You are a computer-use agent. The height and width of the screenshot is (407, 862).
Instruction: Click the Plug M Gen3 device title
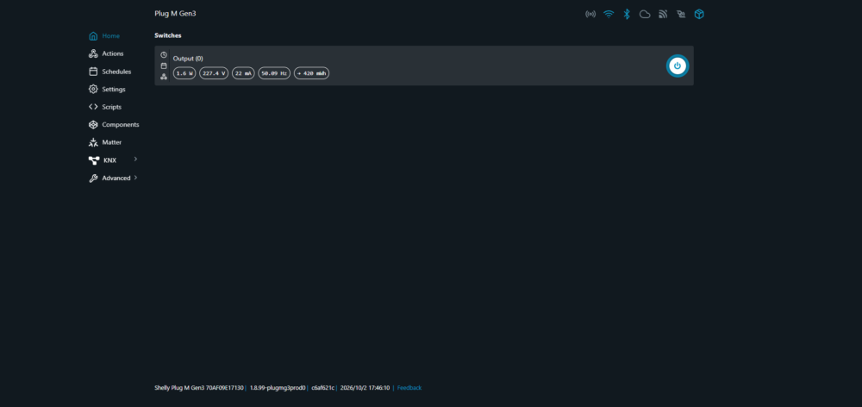tap(175, 14)
